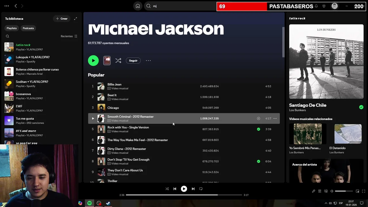The height and width of the screenshot is (207, 368).
Task: Select the Beat It track
Action: pyautogui.click(x=184, y=97)
